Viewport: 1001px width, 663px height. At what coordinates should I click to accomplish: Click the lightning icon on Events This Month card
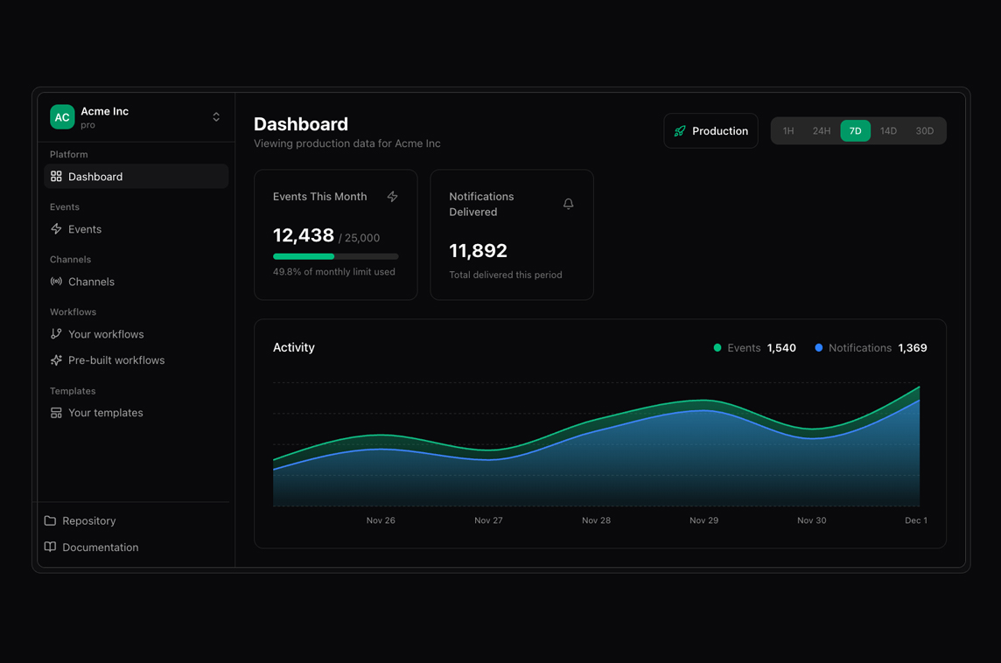pos(392,197)
